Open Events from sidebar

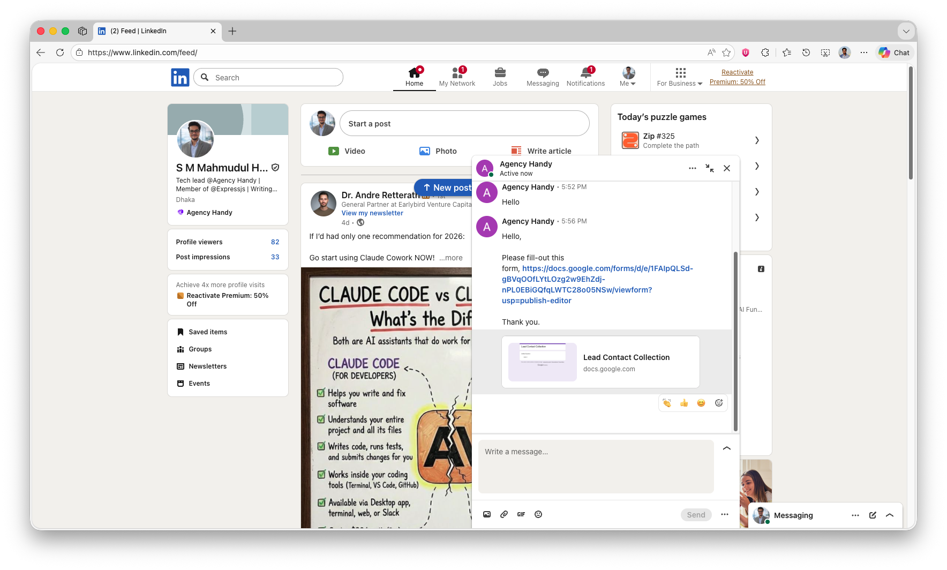click(x=193, y=384)
